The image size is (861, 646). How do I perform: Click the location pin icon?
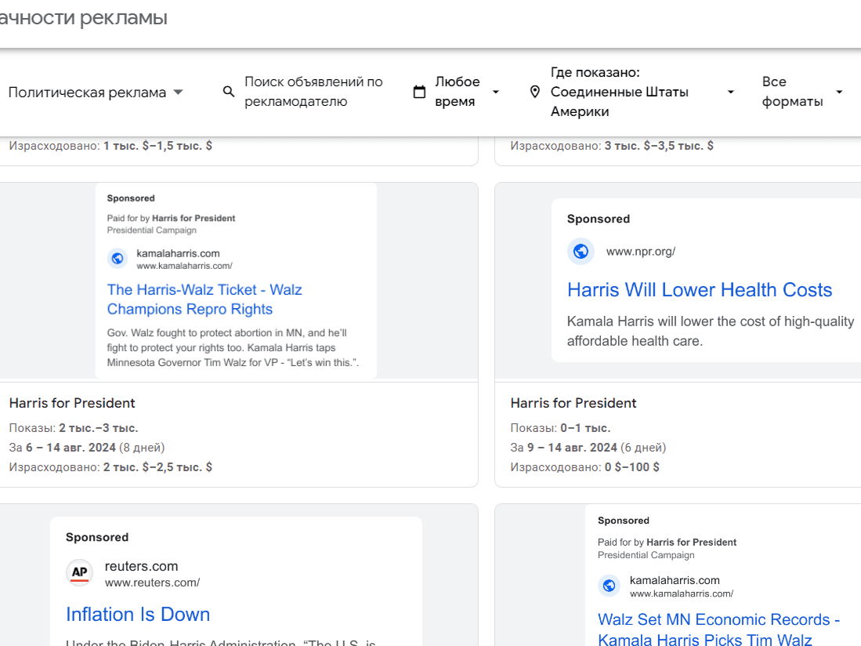[x=535, y=92]
